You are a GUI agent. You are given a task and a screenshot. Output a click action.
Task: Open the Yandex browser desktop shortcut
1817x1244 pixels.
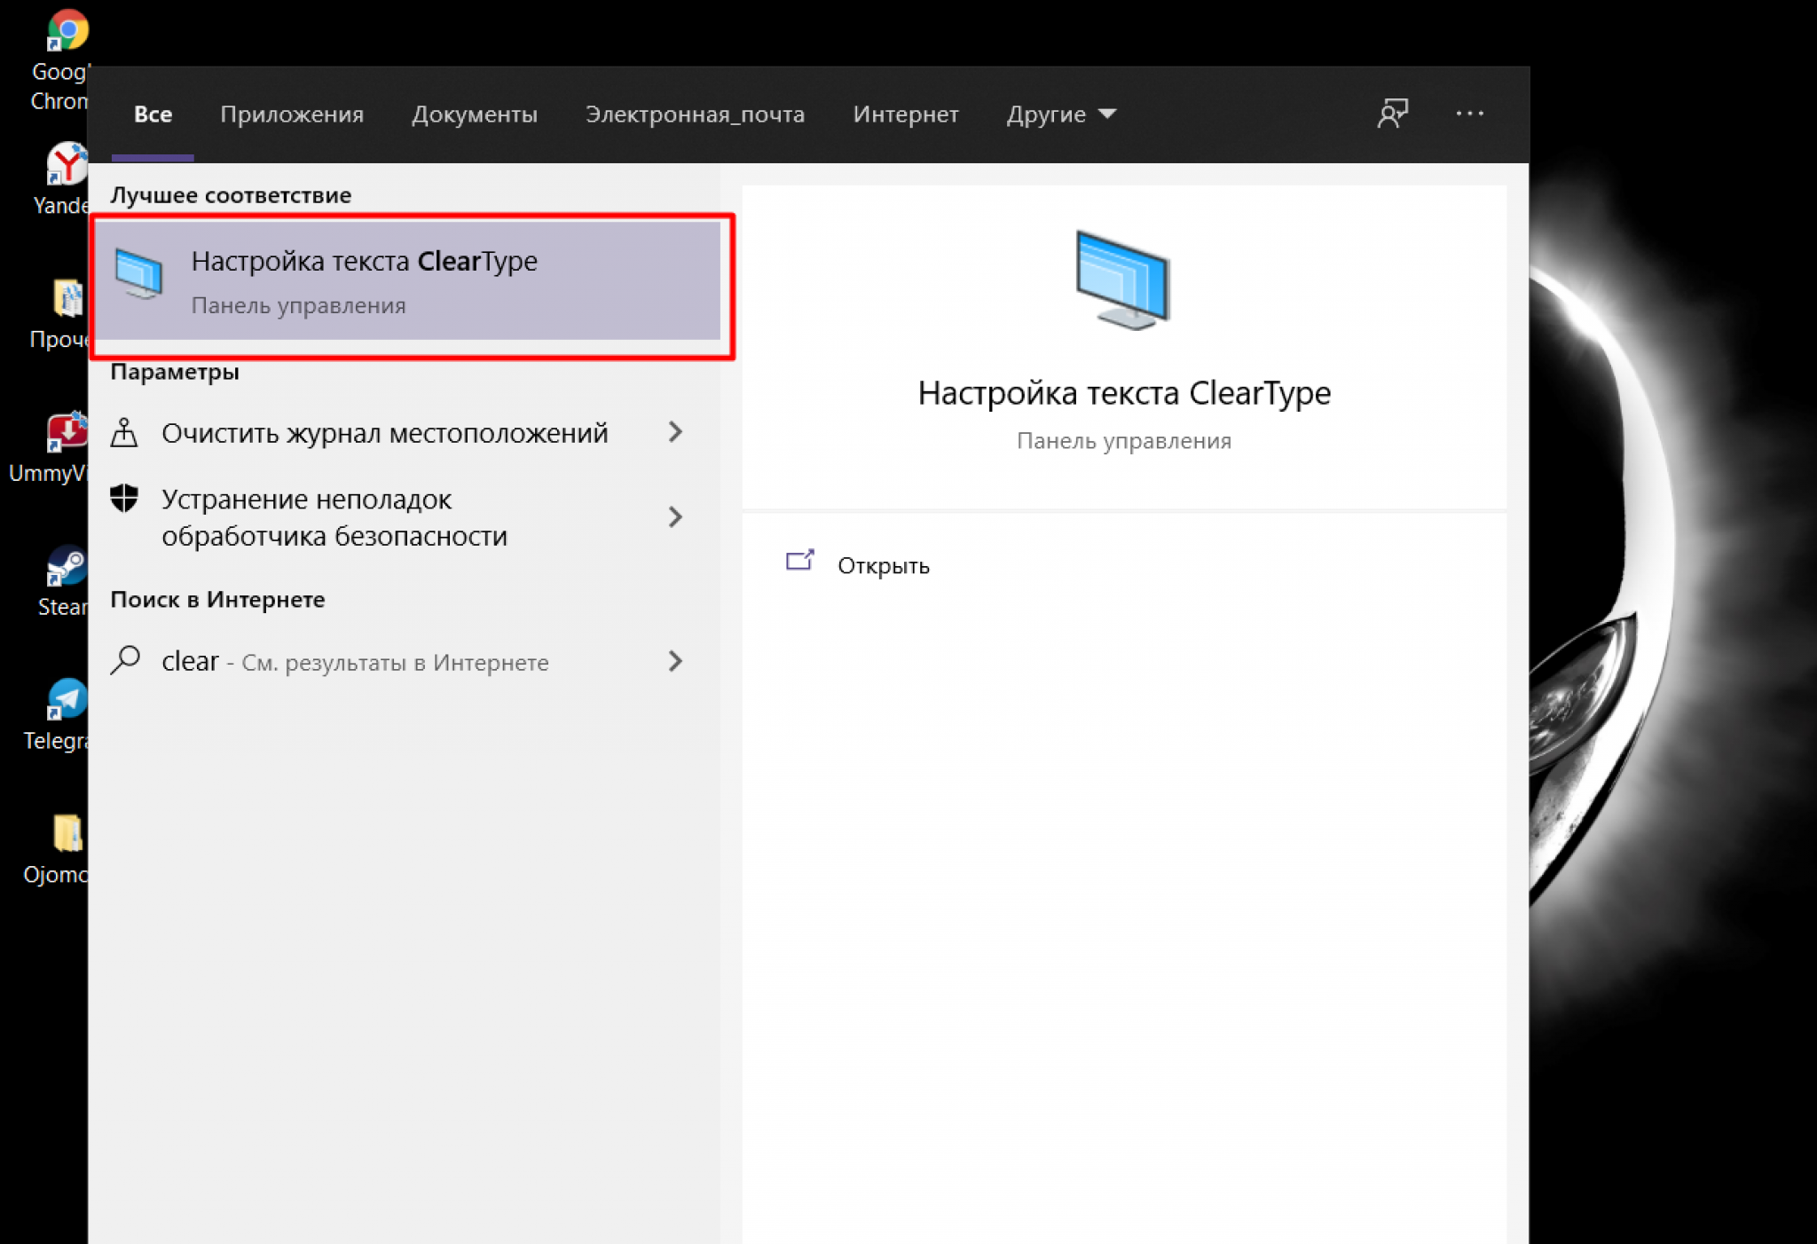pos(64,178)
